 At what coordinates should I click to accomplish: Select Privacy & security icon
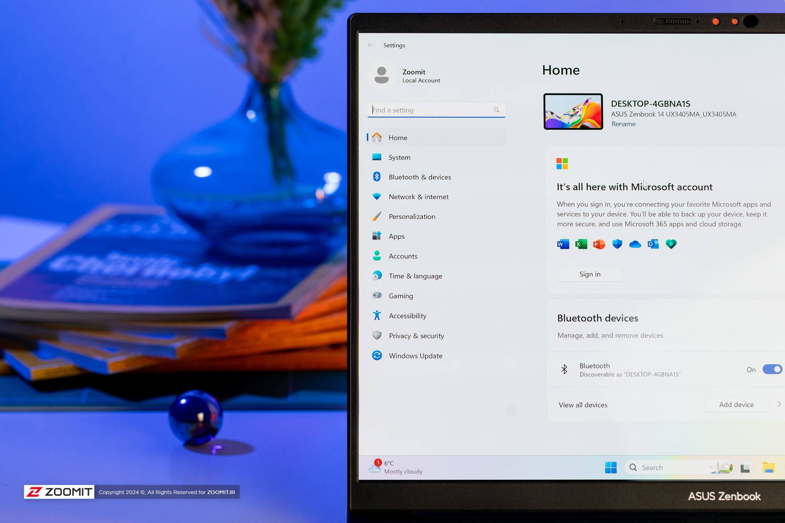pyautogui.click(x=376, y=335)
